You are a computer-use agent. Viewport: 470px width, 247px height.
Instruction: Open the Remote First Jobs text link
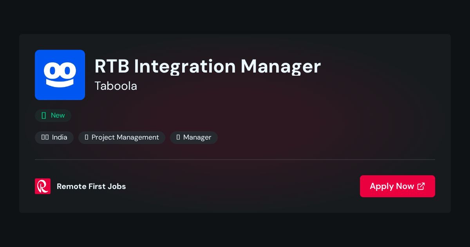click(x=91, y=186)
